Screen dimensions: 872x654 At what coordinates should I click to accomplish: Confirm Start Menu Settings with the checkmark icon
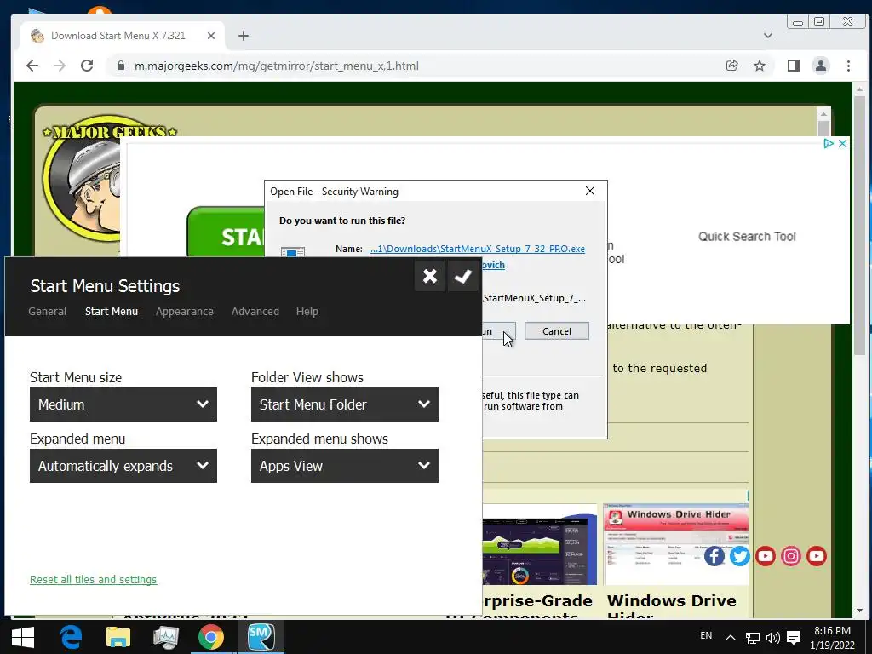[463, 276]
